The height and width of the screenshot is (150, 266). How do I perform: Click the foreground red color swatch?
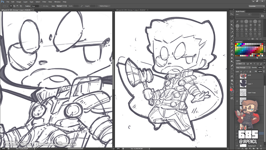(x=231, y=90)
